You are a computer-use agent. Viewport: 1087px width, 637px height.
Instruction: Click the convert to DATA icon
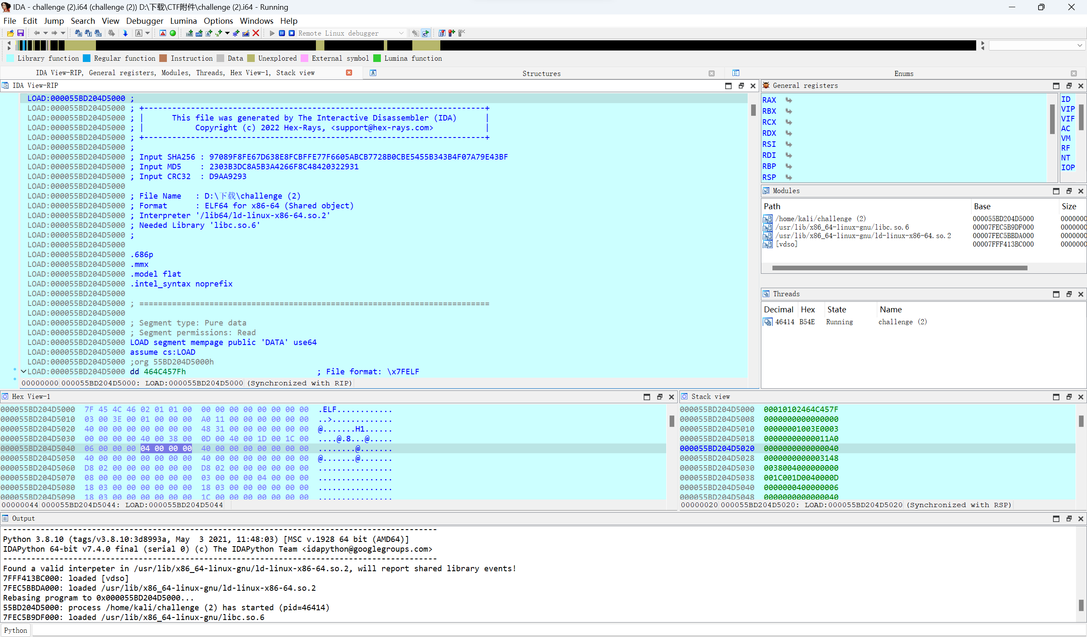tap(199, 33)
